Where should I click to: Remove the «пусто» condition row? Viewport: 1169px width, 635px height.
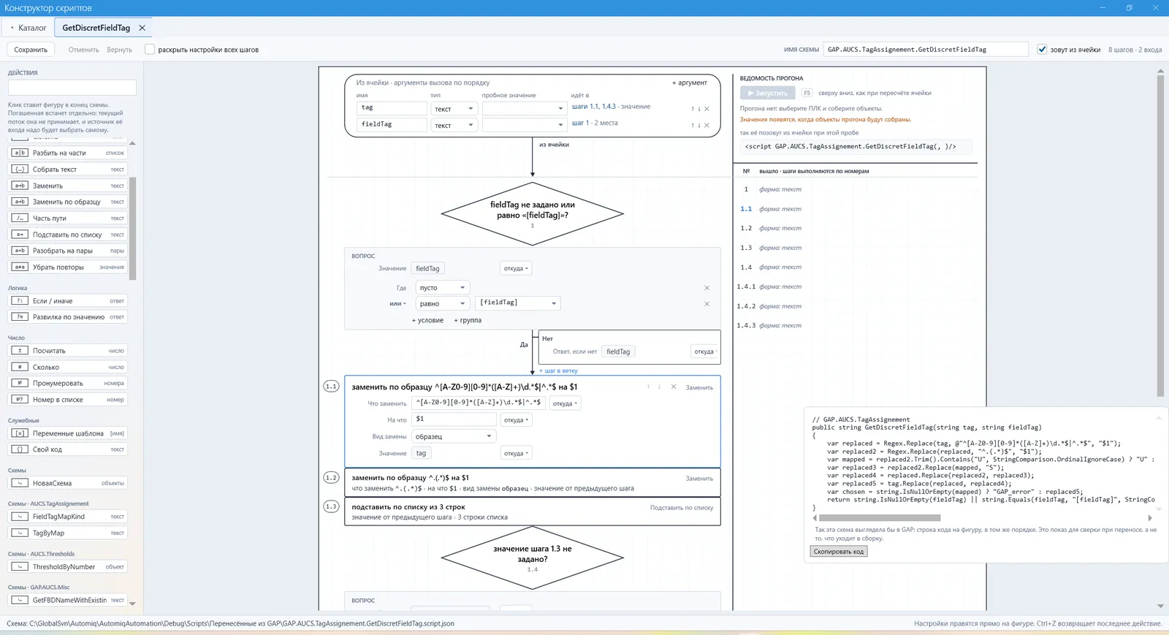click(707, 288)
